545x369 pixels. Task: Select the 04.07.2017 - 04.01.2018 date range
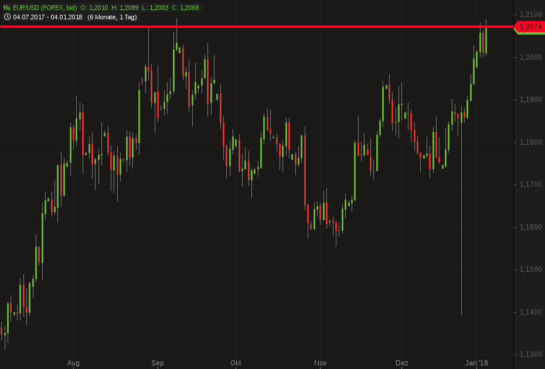(x=47, y=17)
